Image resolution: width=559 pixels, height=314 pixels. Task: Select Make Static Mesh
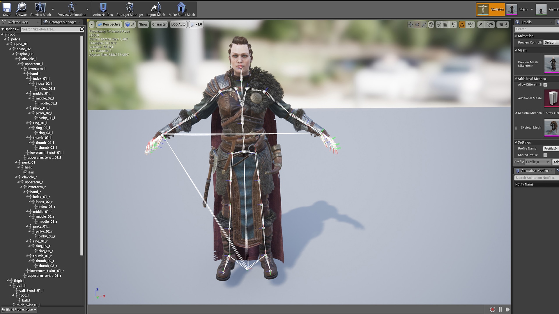[x=181, y=9]
